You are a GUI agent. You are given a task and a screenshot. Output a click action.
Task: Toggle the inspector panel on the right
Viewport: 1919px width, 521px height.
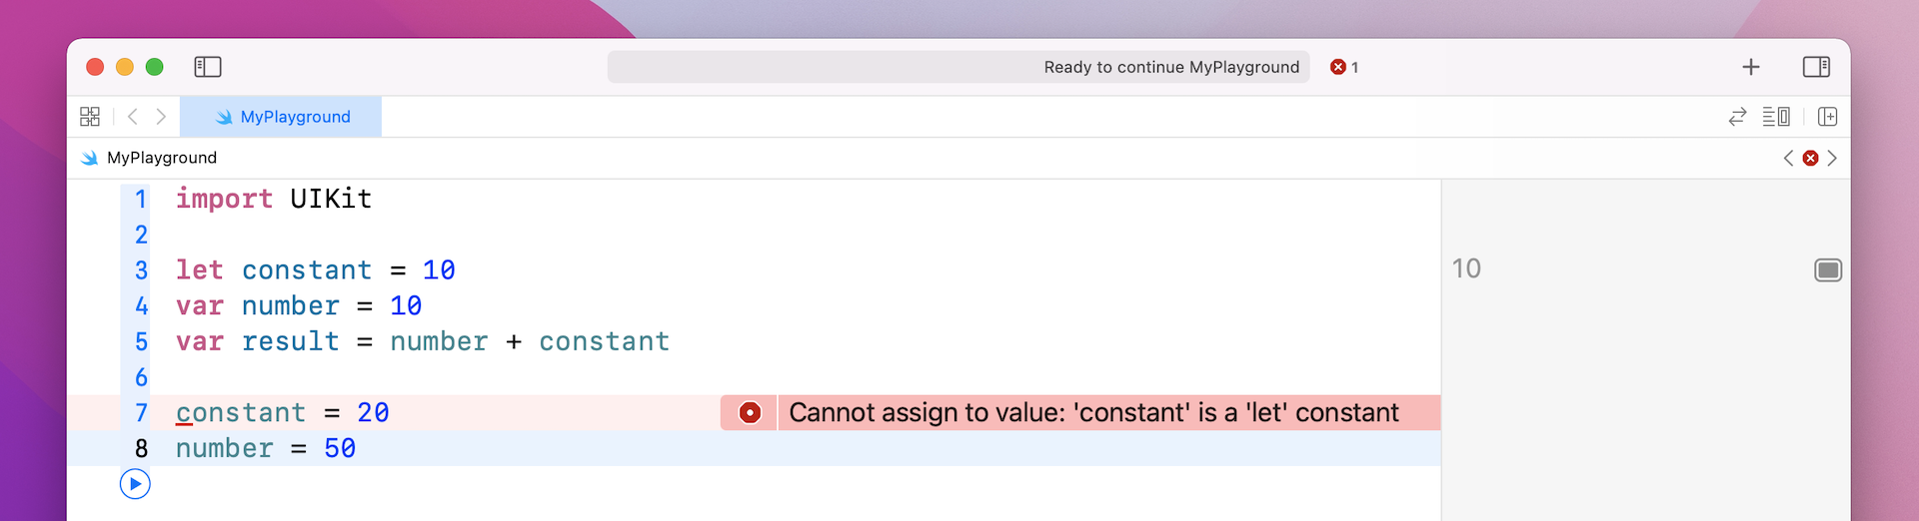coord(1816,67)
